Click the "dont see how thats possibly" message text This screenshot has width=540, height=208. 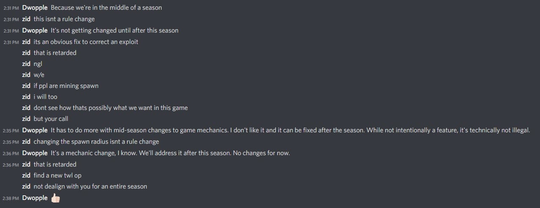pyautogui.click(x=110, y=108)
